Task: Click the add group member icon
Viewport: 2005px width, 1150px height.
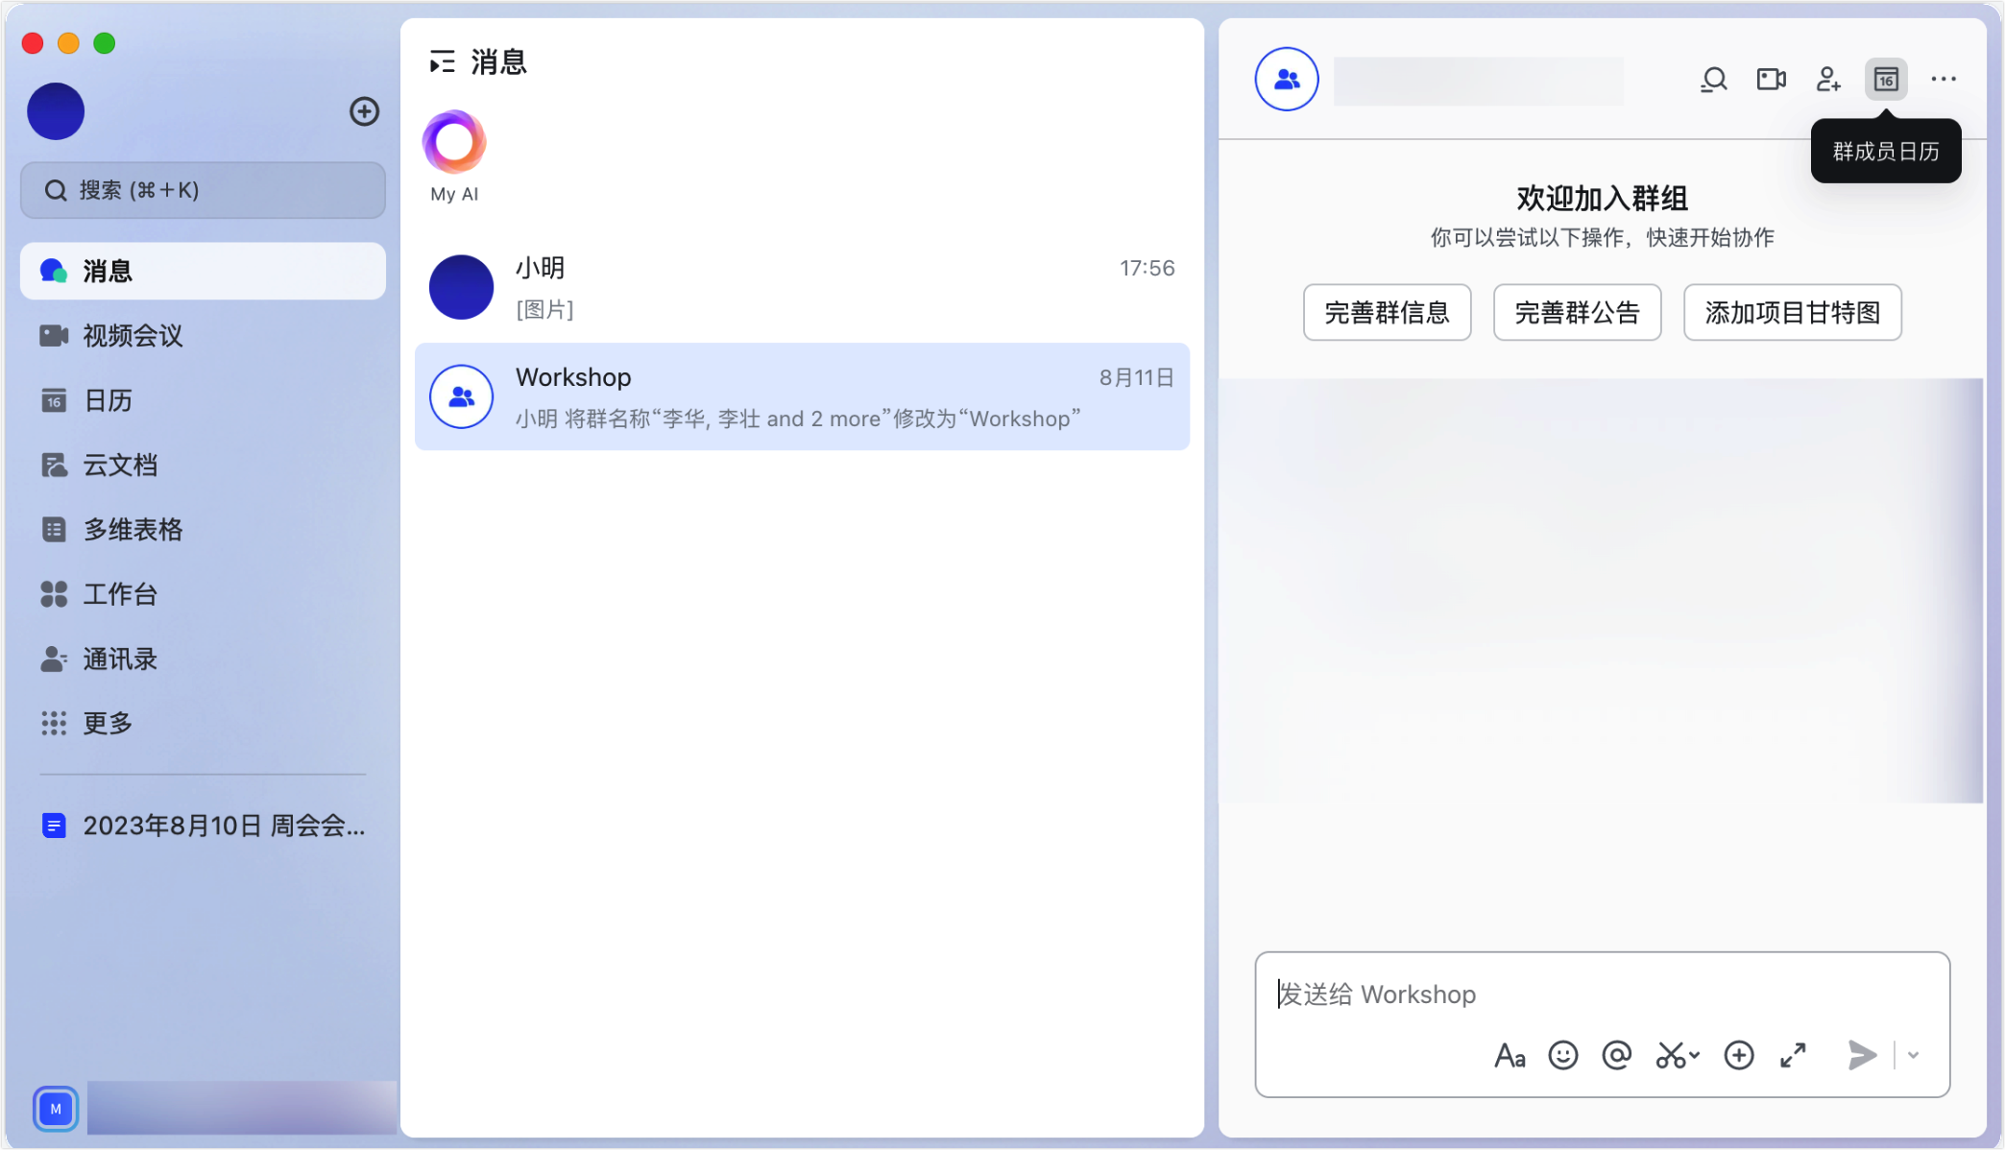Action: point(1828,80)
